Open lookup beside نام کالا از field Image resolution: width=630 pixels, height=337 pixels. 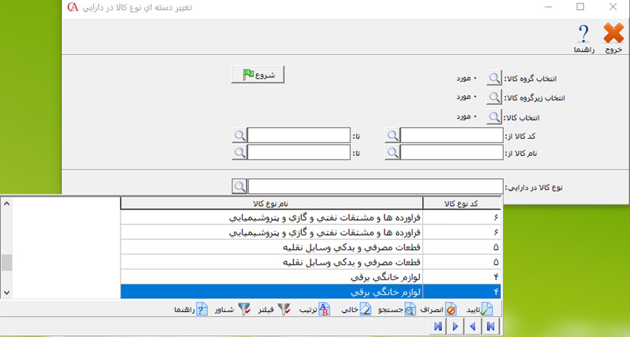(x=392, y=152)
